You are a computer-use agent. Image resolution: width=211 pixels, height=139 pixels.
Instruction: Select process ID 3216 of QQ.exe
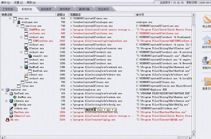point(62,120)
